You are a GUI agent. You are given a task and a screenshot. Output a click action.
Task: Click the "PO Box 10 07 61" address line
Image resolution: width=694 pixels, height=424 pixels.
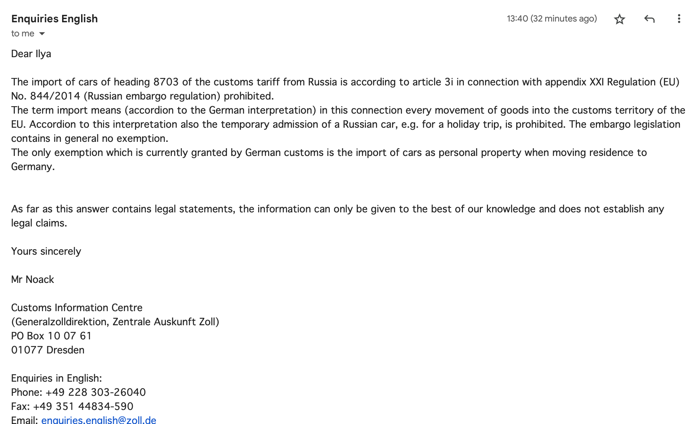(51, 336)
